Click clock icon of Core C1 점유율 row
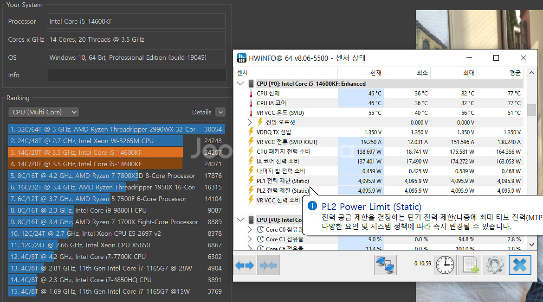 click(x=260, y=239)
